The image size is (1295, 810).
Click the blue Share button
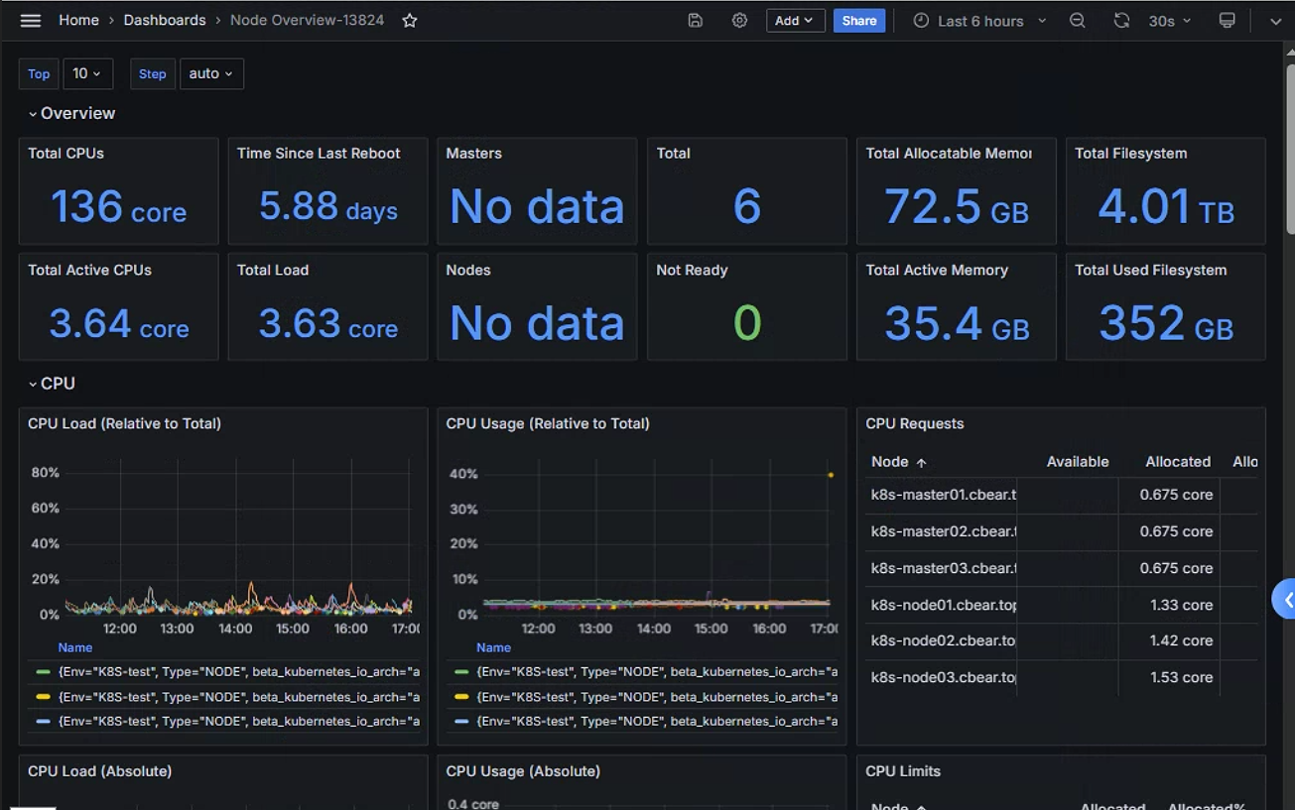tap(859, 20)
